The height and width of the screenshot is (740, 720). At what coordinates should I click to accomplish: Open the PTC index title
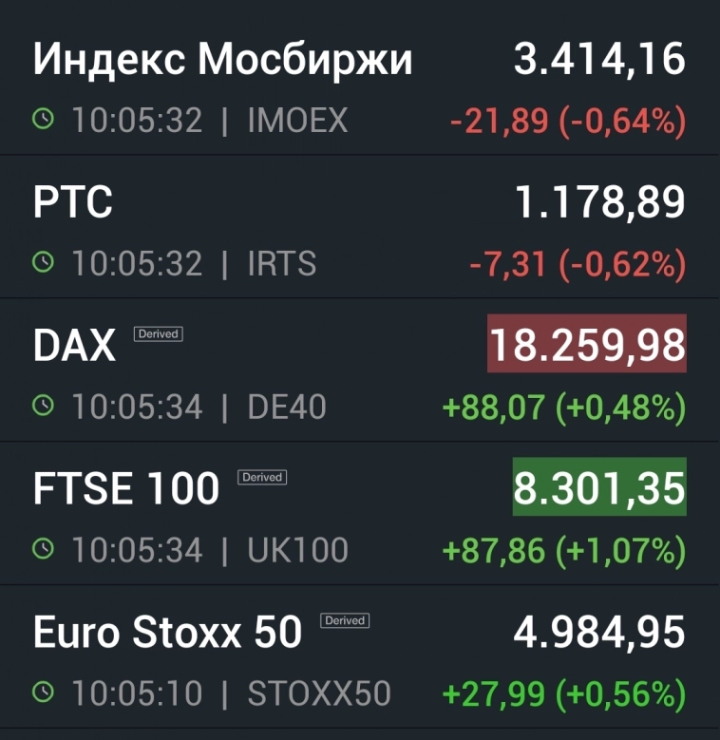pyautogui.click(x=73, y=203)
